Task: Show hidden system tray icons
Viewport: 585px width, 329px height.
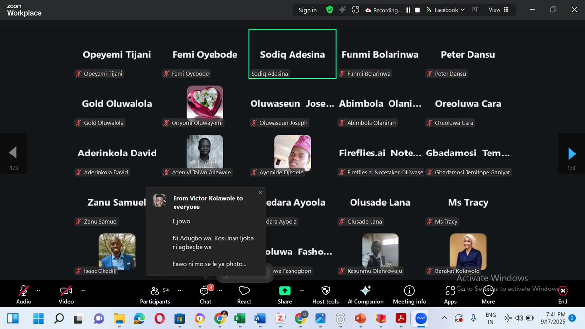Action: pyautogui.click(x=444, y=318)
